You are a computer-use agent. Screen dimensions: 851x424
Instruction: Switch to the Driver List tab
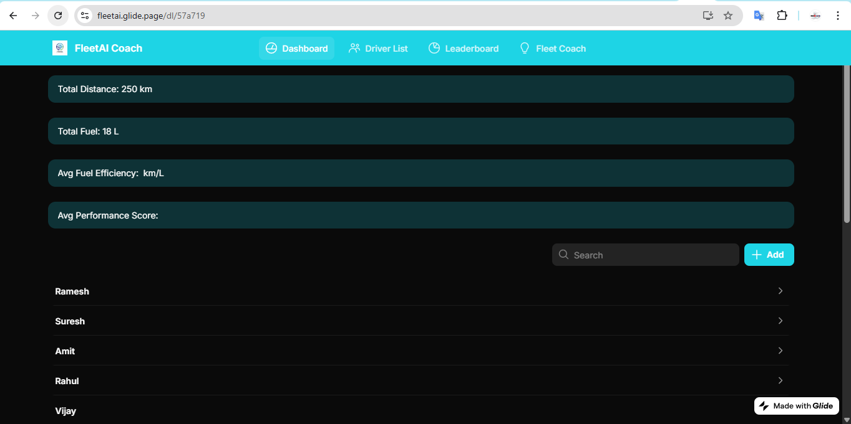pos(378,48)
